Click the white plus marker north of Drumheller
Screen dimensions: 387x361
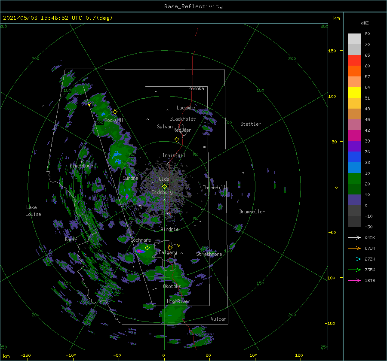[x=243, y=173]
